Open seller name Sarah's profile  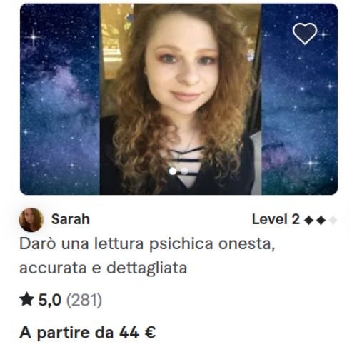pos(71,219)
